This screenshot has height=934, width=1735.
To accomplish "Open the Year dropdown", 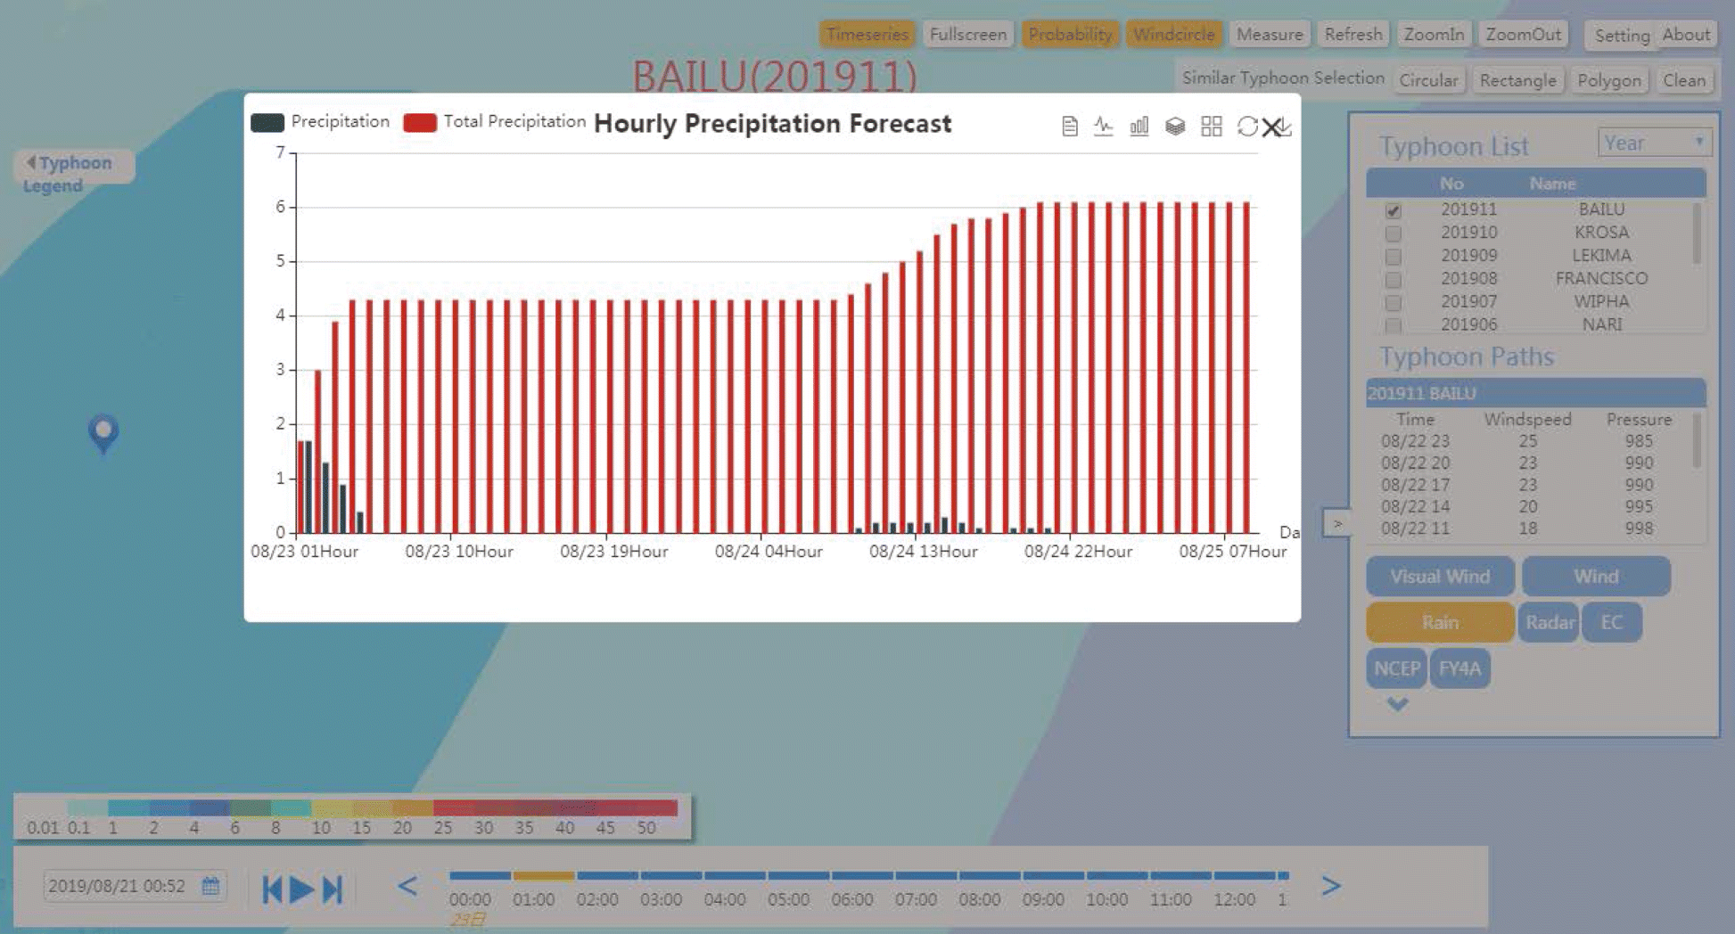I will (1655, 143).
